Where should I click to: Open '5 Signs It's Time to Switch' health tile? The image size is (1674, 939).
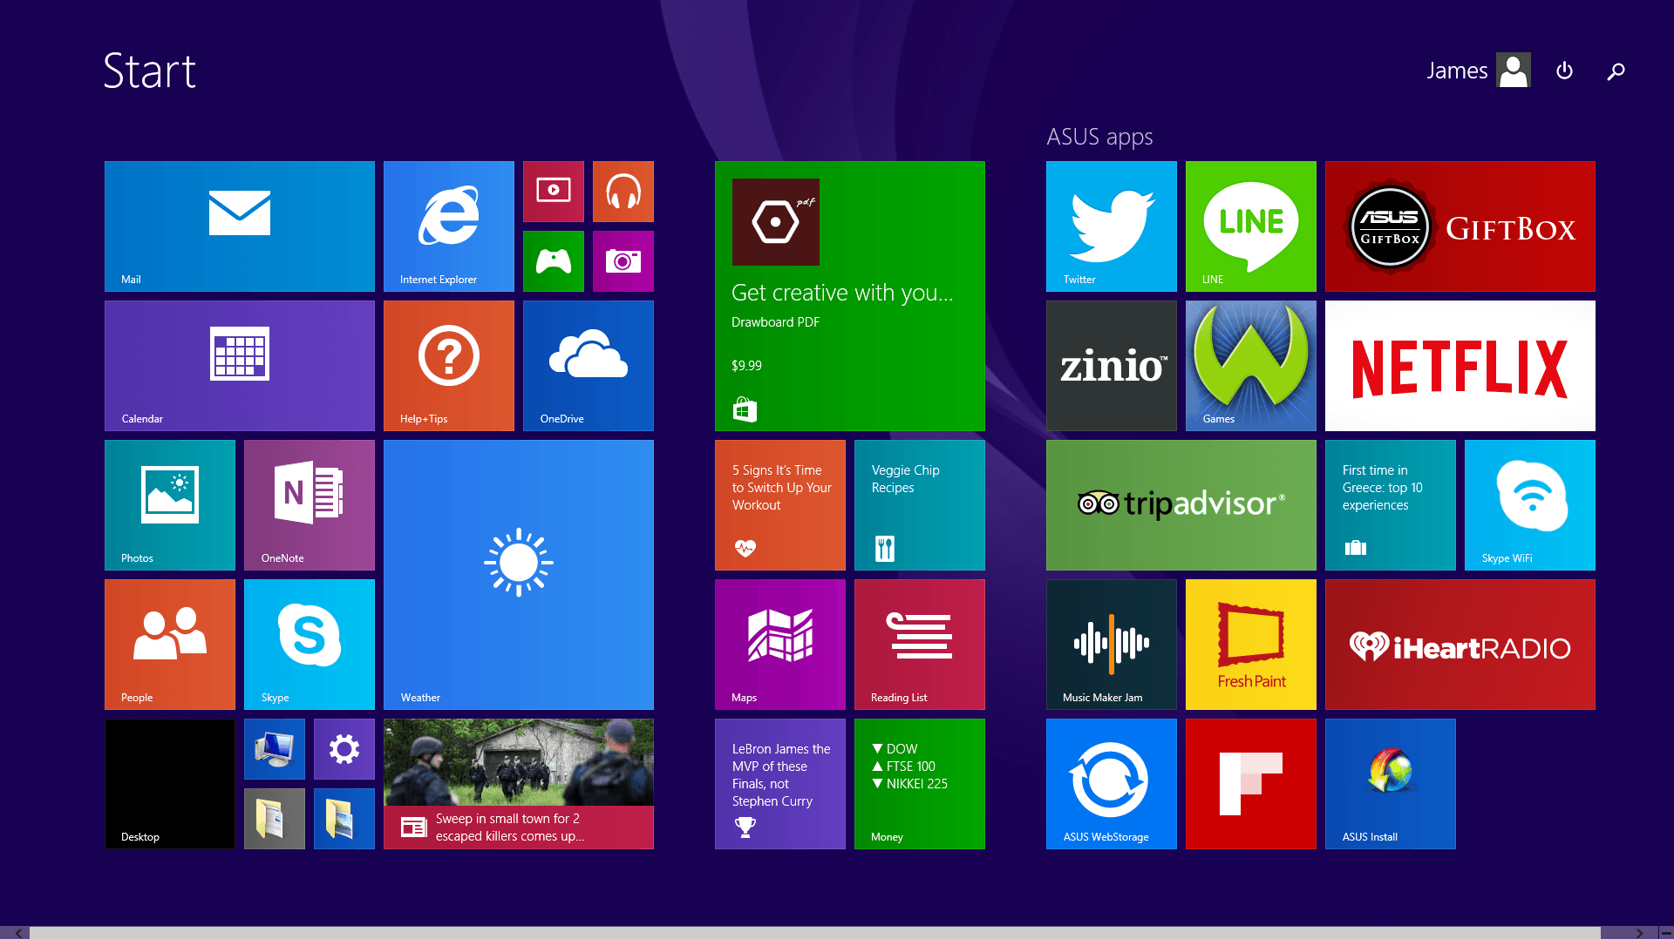780,505
